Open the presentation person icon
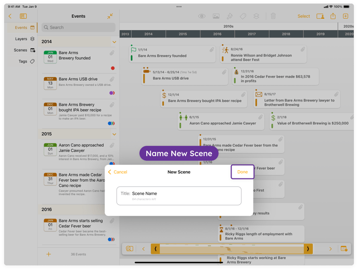The image size is (358, 270). click(x=320, y=16)
